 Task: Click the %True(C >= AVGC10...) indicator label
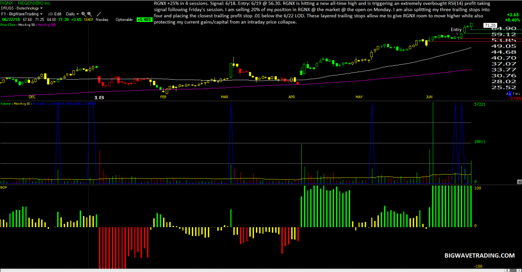point(64,104)
